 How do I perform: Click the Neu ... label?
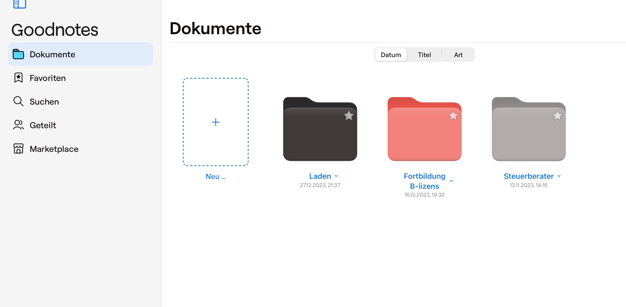pos(215,177)
